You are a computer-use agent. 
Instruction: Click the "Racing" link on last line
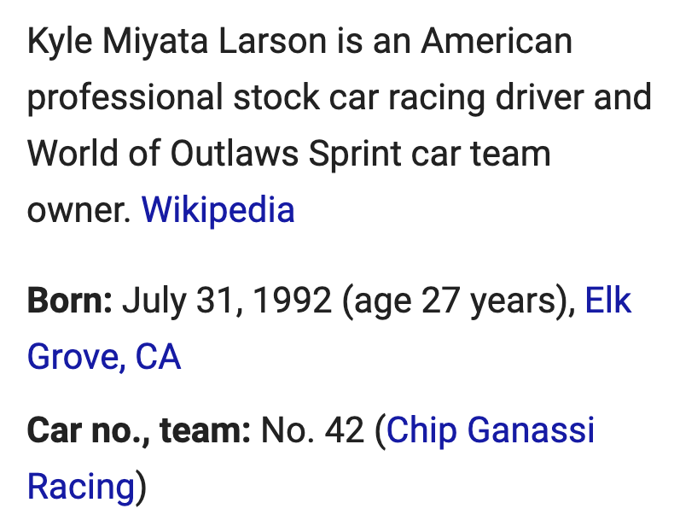(81, 487)
